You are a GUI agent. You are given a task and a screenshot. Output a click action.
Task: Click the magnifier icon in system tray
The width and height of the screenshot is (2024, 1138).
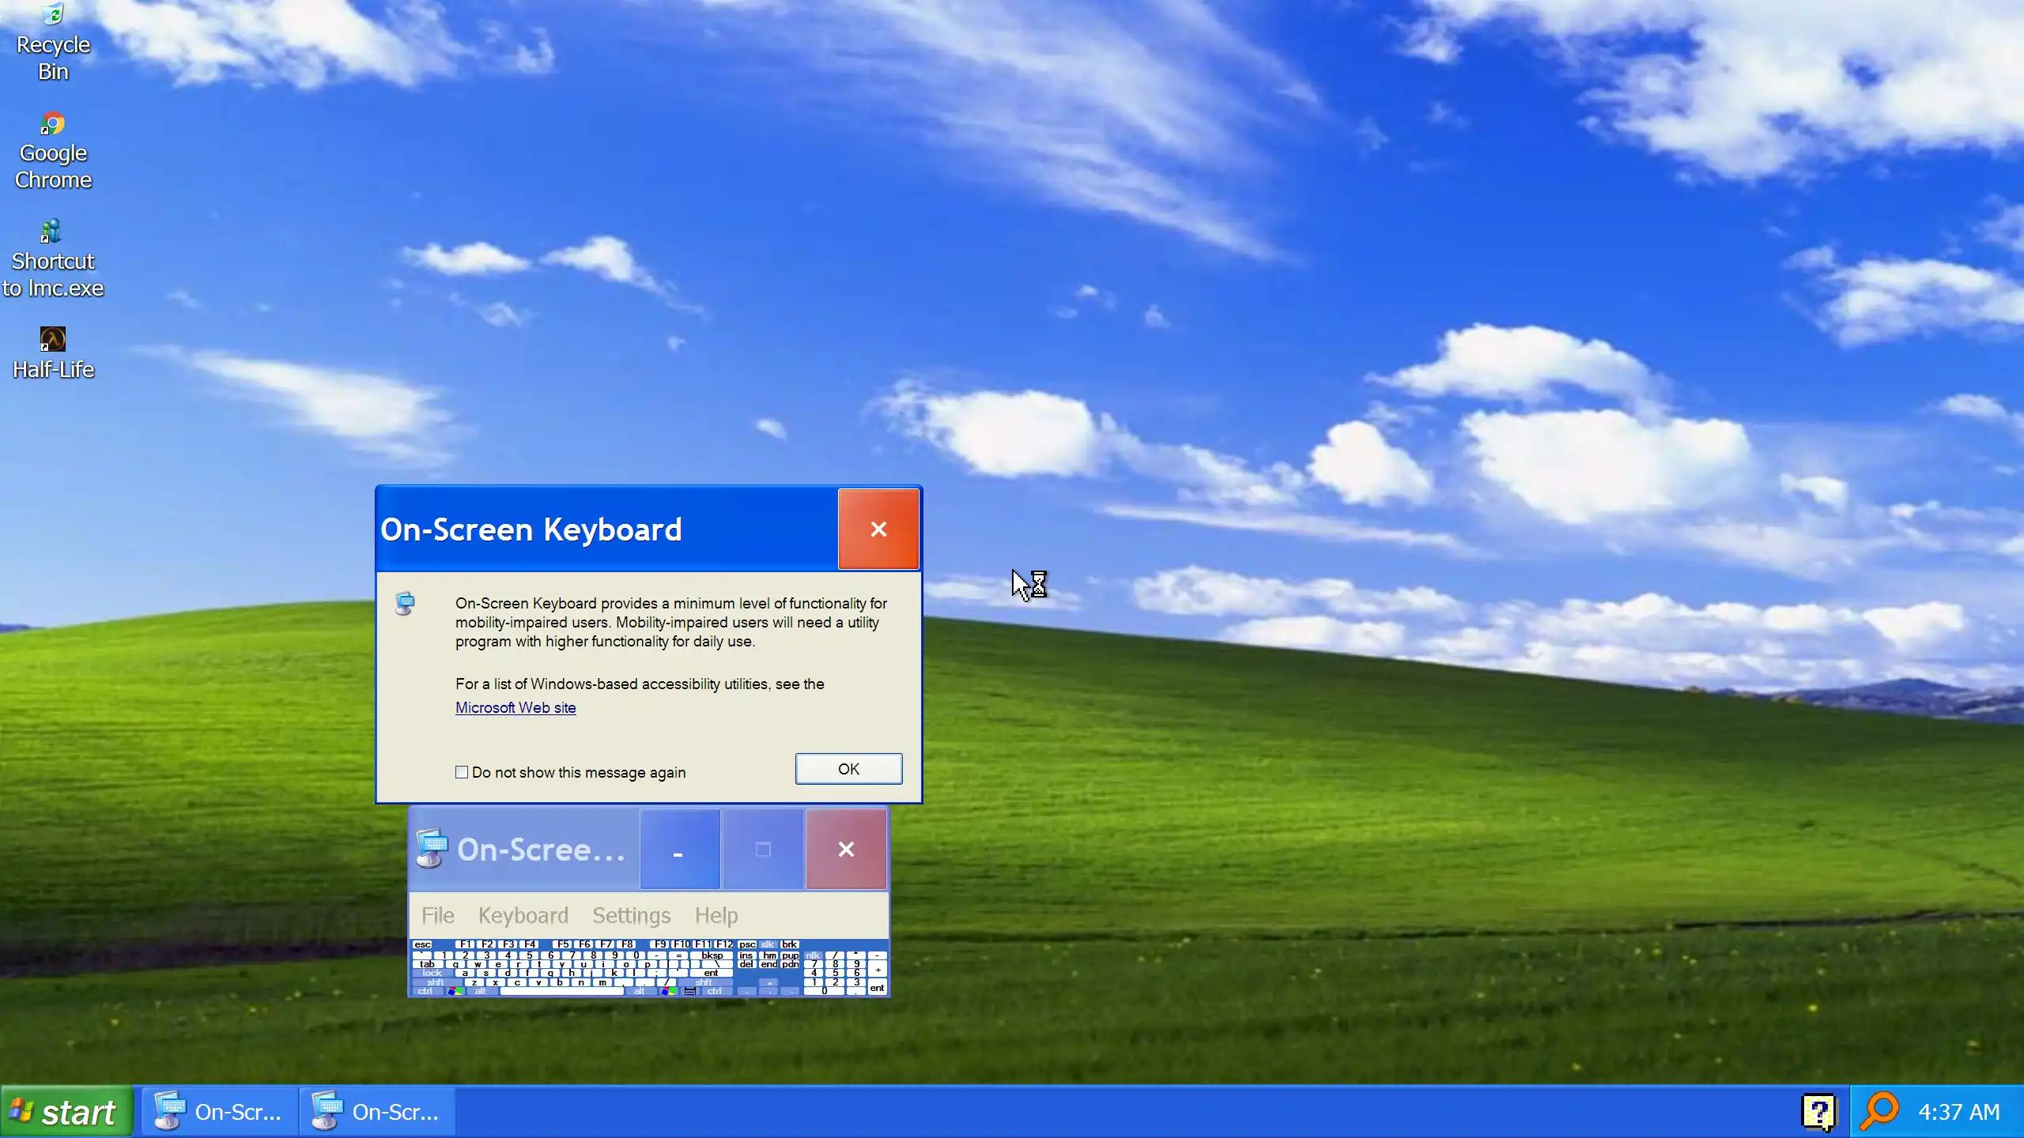point(1879,1112)
